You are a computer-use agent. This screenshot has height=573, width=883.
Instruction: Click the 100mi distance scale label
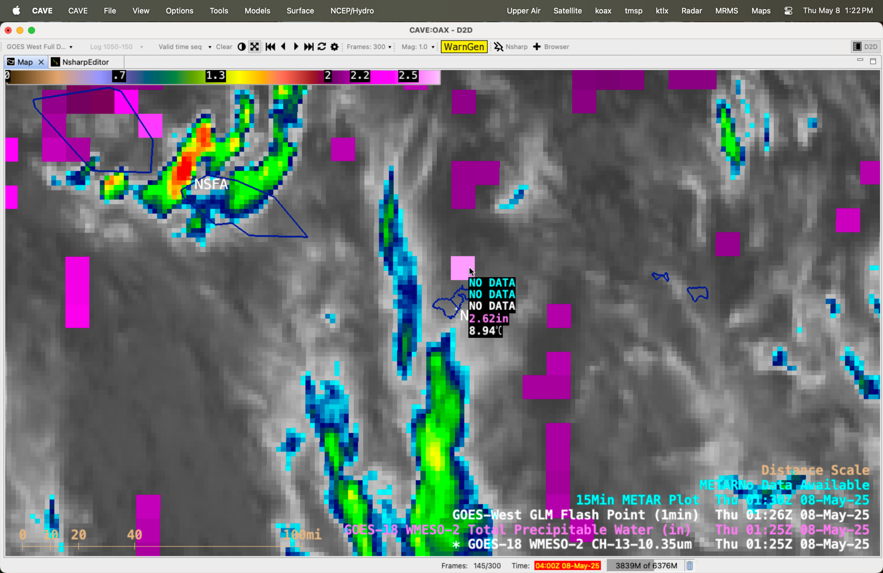coord(303,534)
